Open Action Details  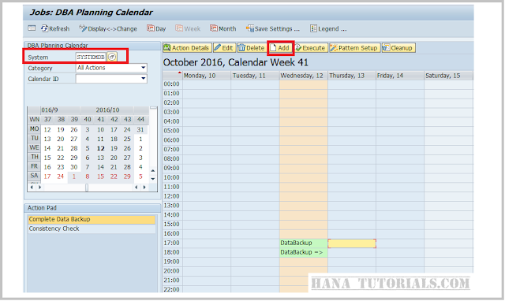coord(187,48)
